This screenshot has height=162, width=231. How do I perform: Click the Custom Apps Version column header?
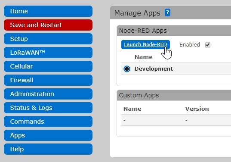197,109
